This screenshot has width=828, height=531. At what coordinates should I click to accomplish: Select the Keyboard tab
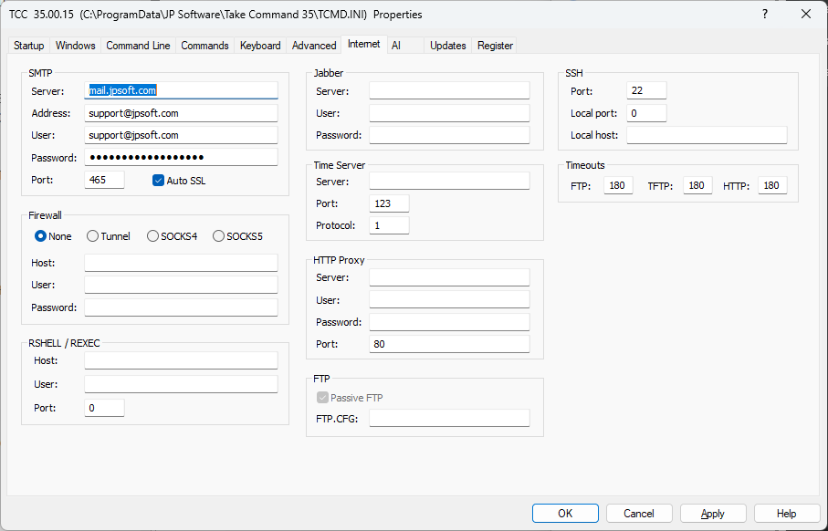260,46
